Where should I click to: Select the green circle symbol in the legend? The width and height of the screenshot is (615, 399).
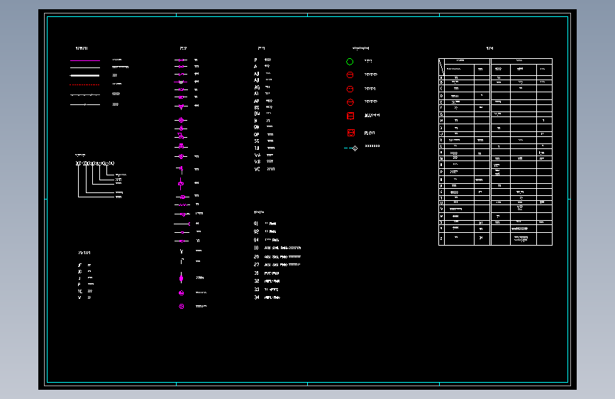click(350, 62)
